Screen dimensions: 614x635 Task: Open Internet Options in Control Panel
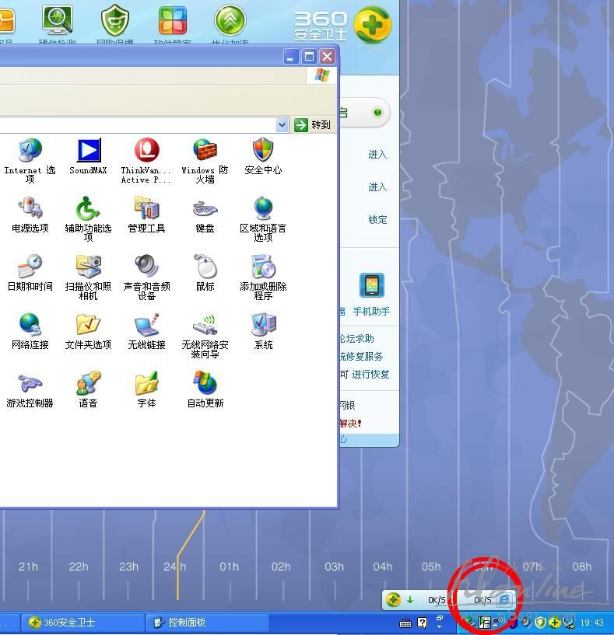pyautogui.click(x=30, y=160)
